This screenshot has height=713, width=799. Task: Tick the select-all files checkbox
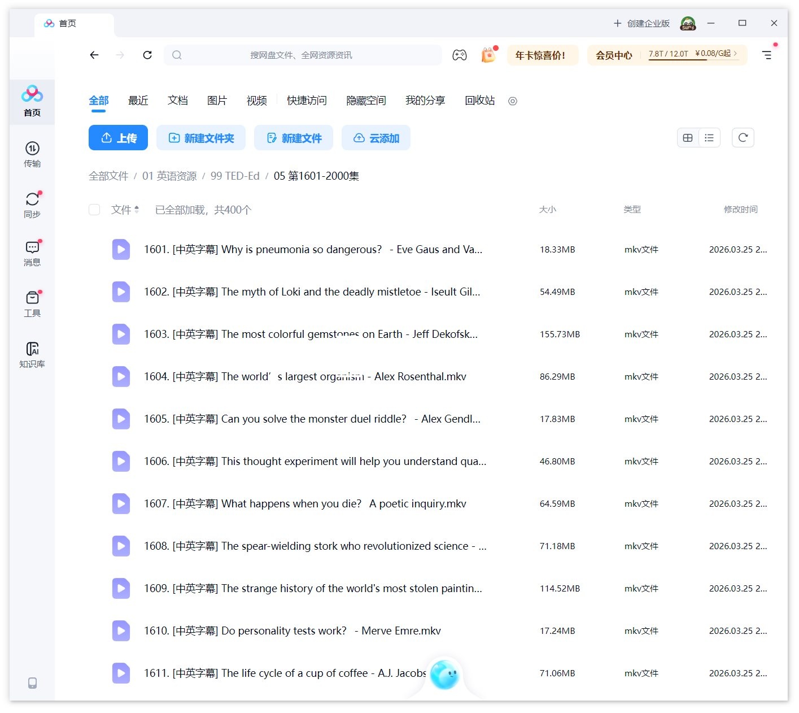pos(94,210)
